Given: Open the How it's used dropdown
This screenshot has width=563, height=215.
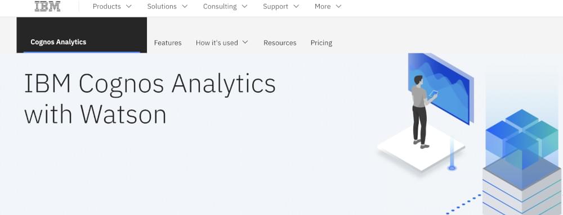Looking at the screenshot, I should [222, 43].
